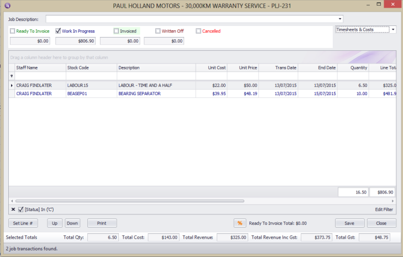
Task: Click the Close button
Action: (381, 223)
